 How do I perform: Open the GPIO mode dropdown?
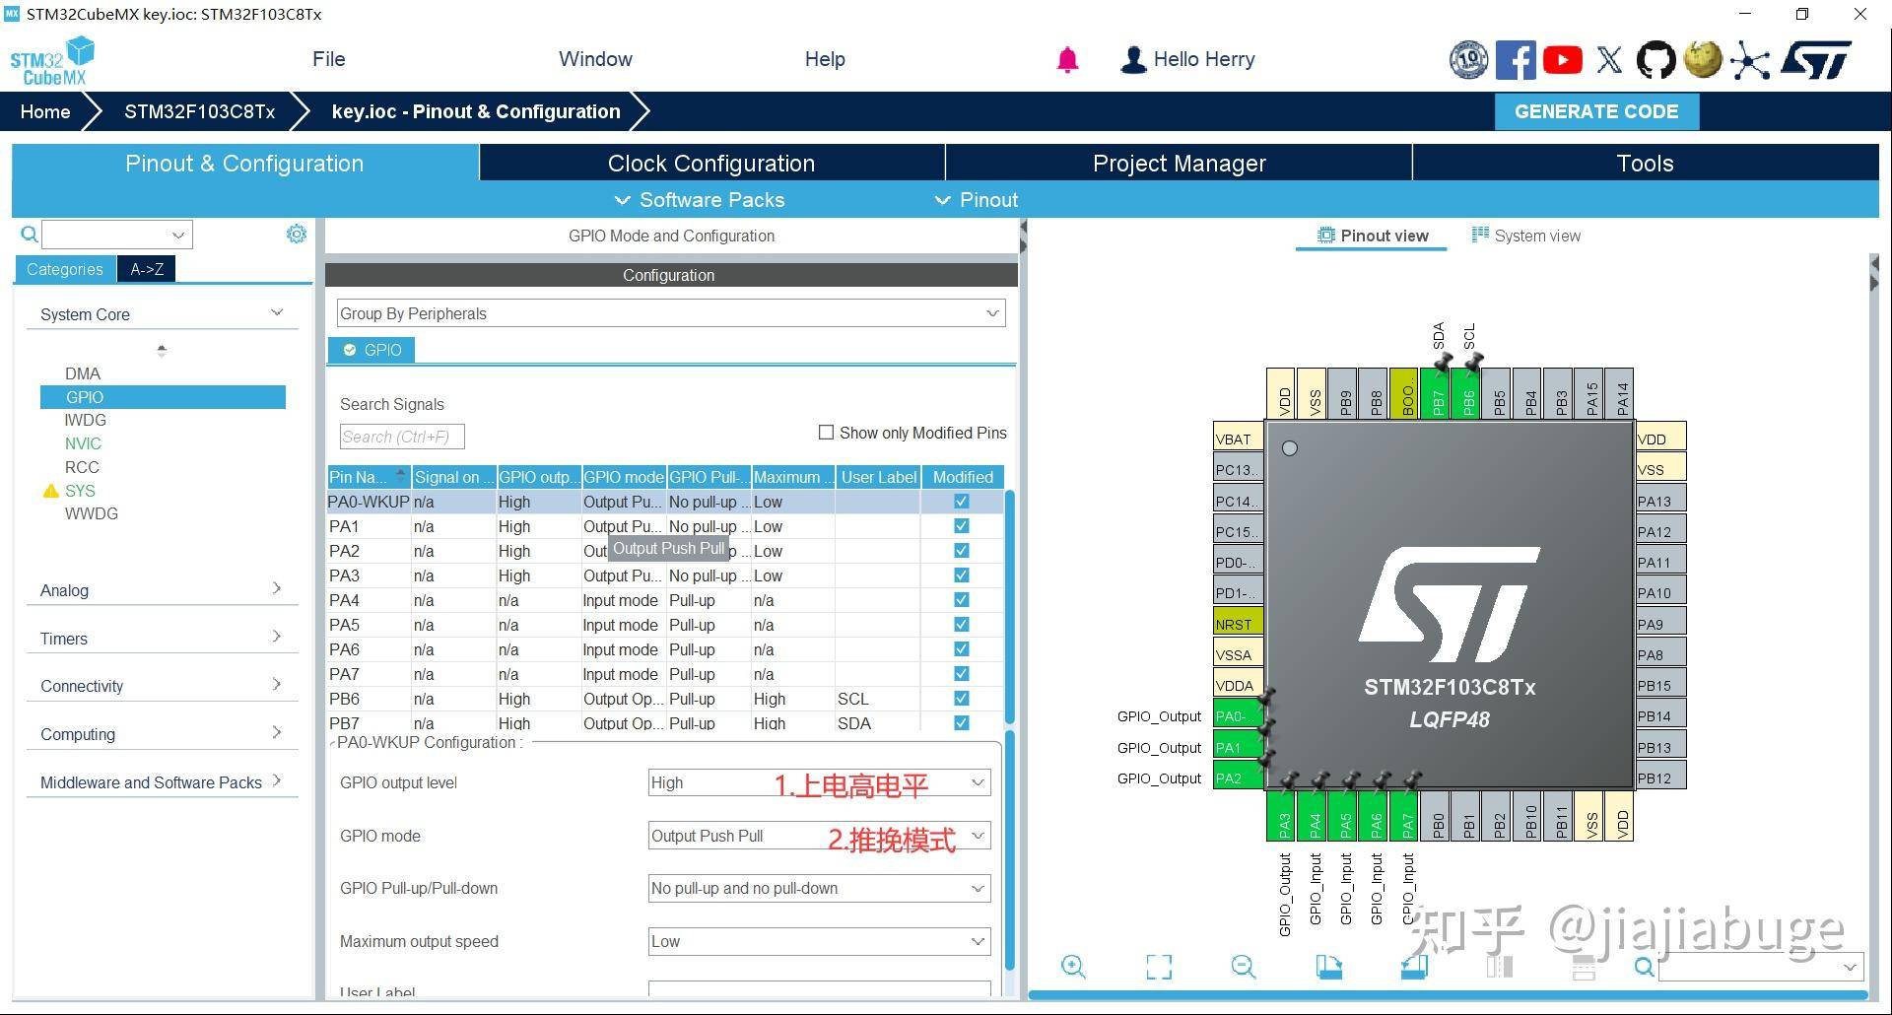[x=819, y=836]
